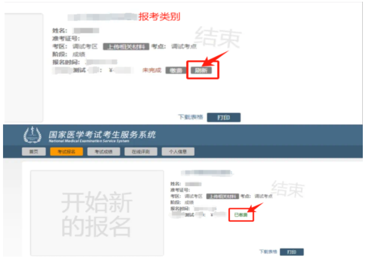Open 下载表格 link in the 未完成 card
The height and width of the screenshot is (261, 368).
tap(190, 117)
